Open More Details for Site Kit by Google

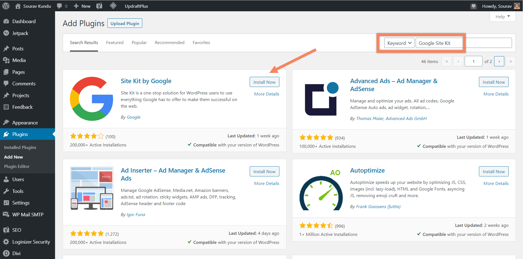(267, 94)
